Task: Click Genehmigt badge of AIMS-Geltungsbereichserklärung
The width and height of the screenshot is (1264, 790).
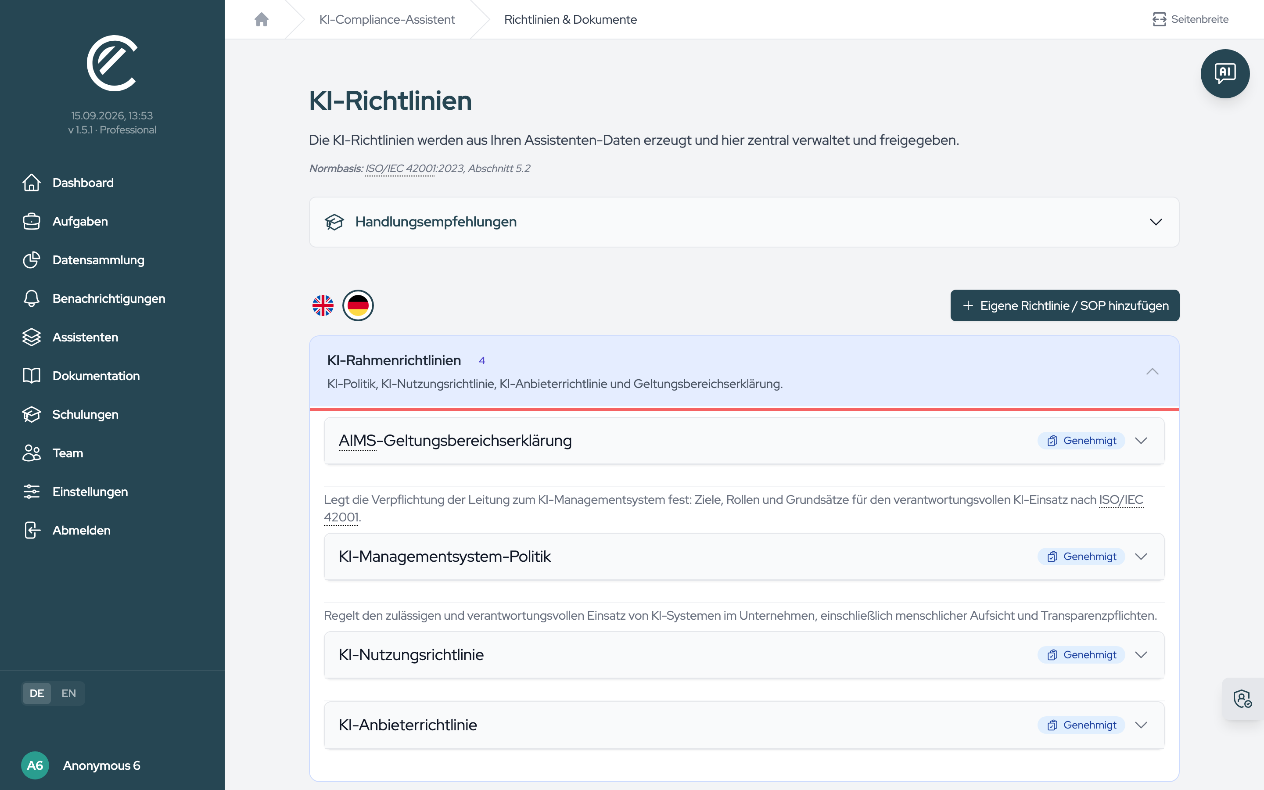Action: pyautogui.click(x=1081, y=441)
